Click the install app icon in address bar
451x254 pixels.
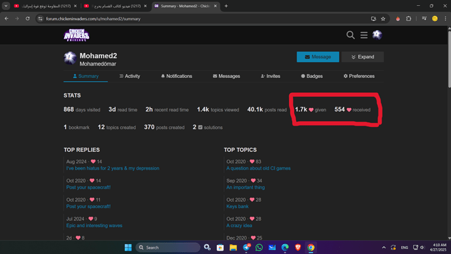pyautogui.click(x=373, y=19)
